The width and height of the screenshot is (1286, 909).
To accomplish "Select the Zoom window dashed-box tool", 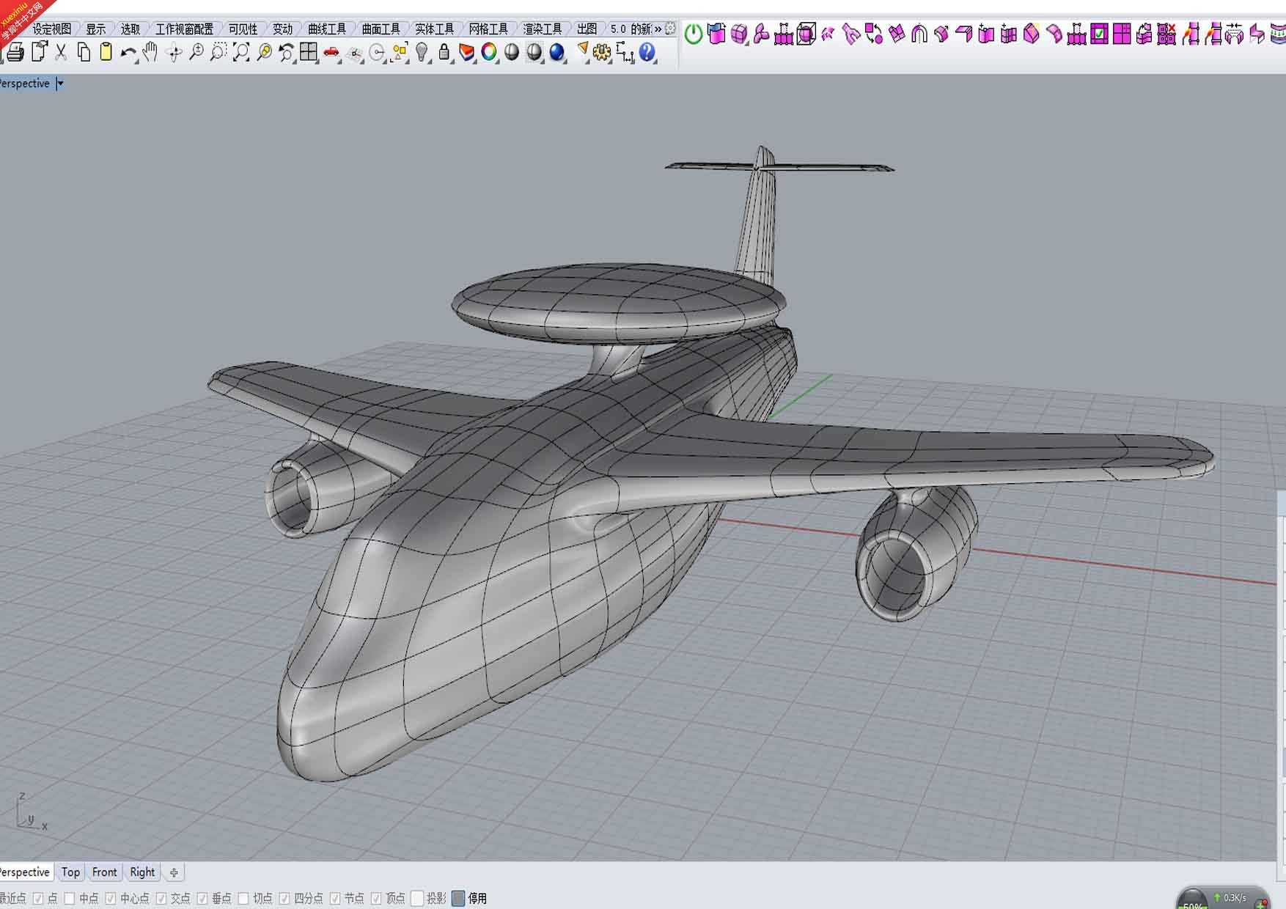I will click(218, 52).
